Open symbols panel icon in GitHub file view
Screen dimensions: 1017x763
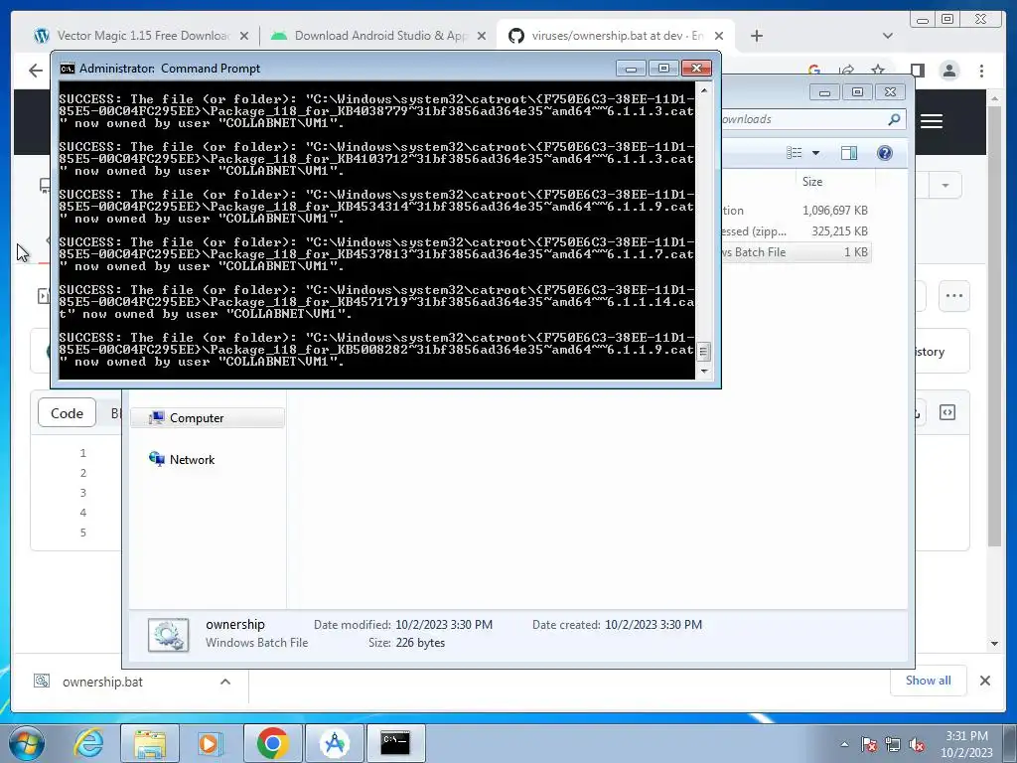(x=947, y=412)
